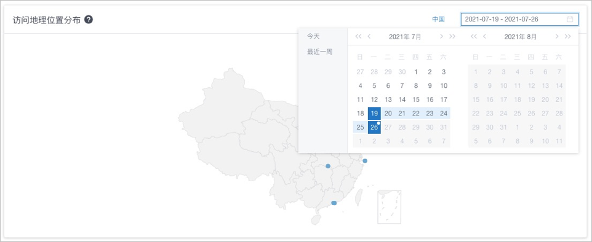Go to next year in the August panel

567,37
